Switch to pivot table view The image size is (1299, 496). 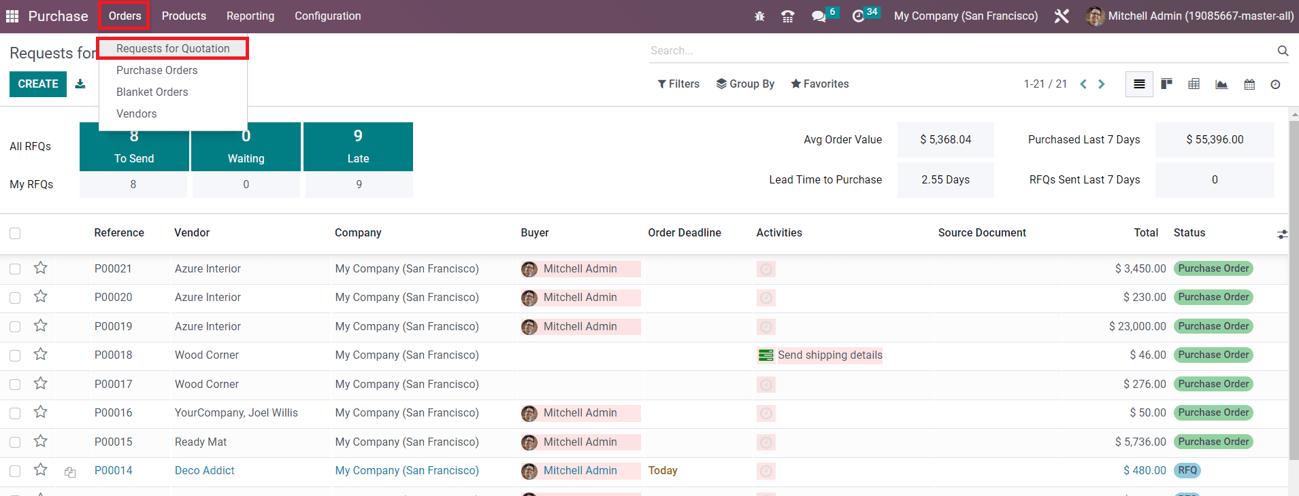tap(1194, 84)
